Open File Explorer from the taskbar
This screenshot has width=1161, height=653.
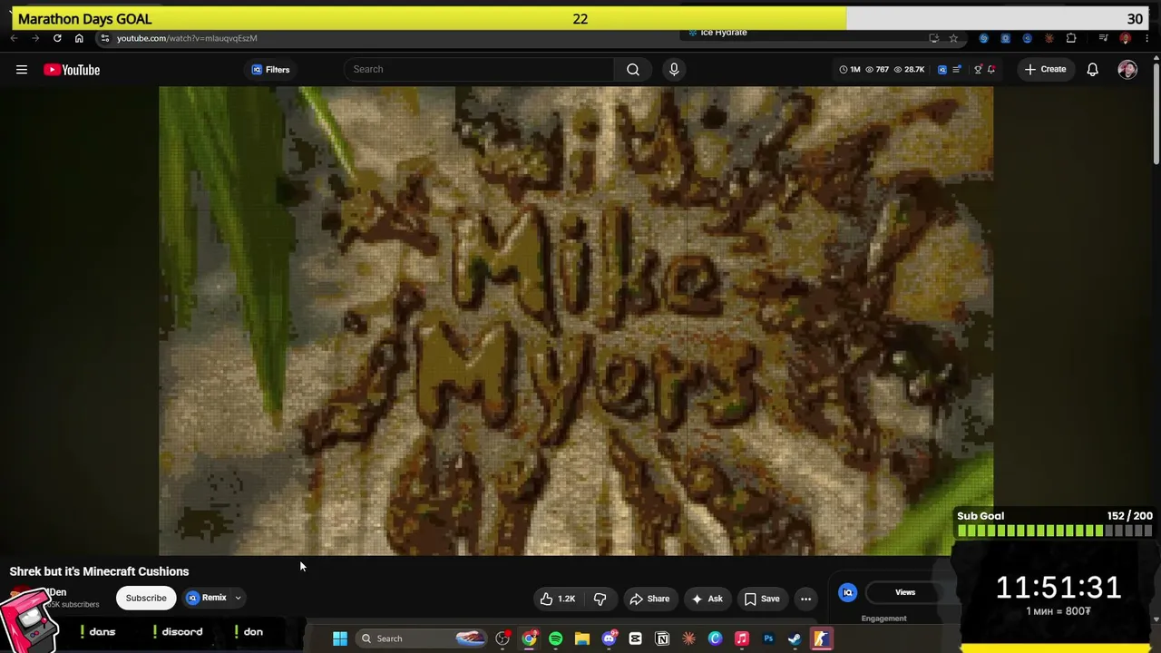click(x=582, y=638)
